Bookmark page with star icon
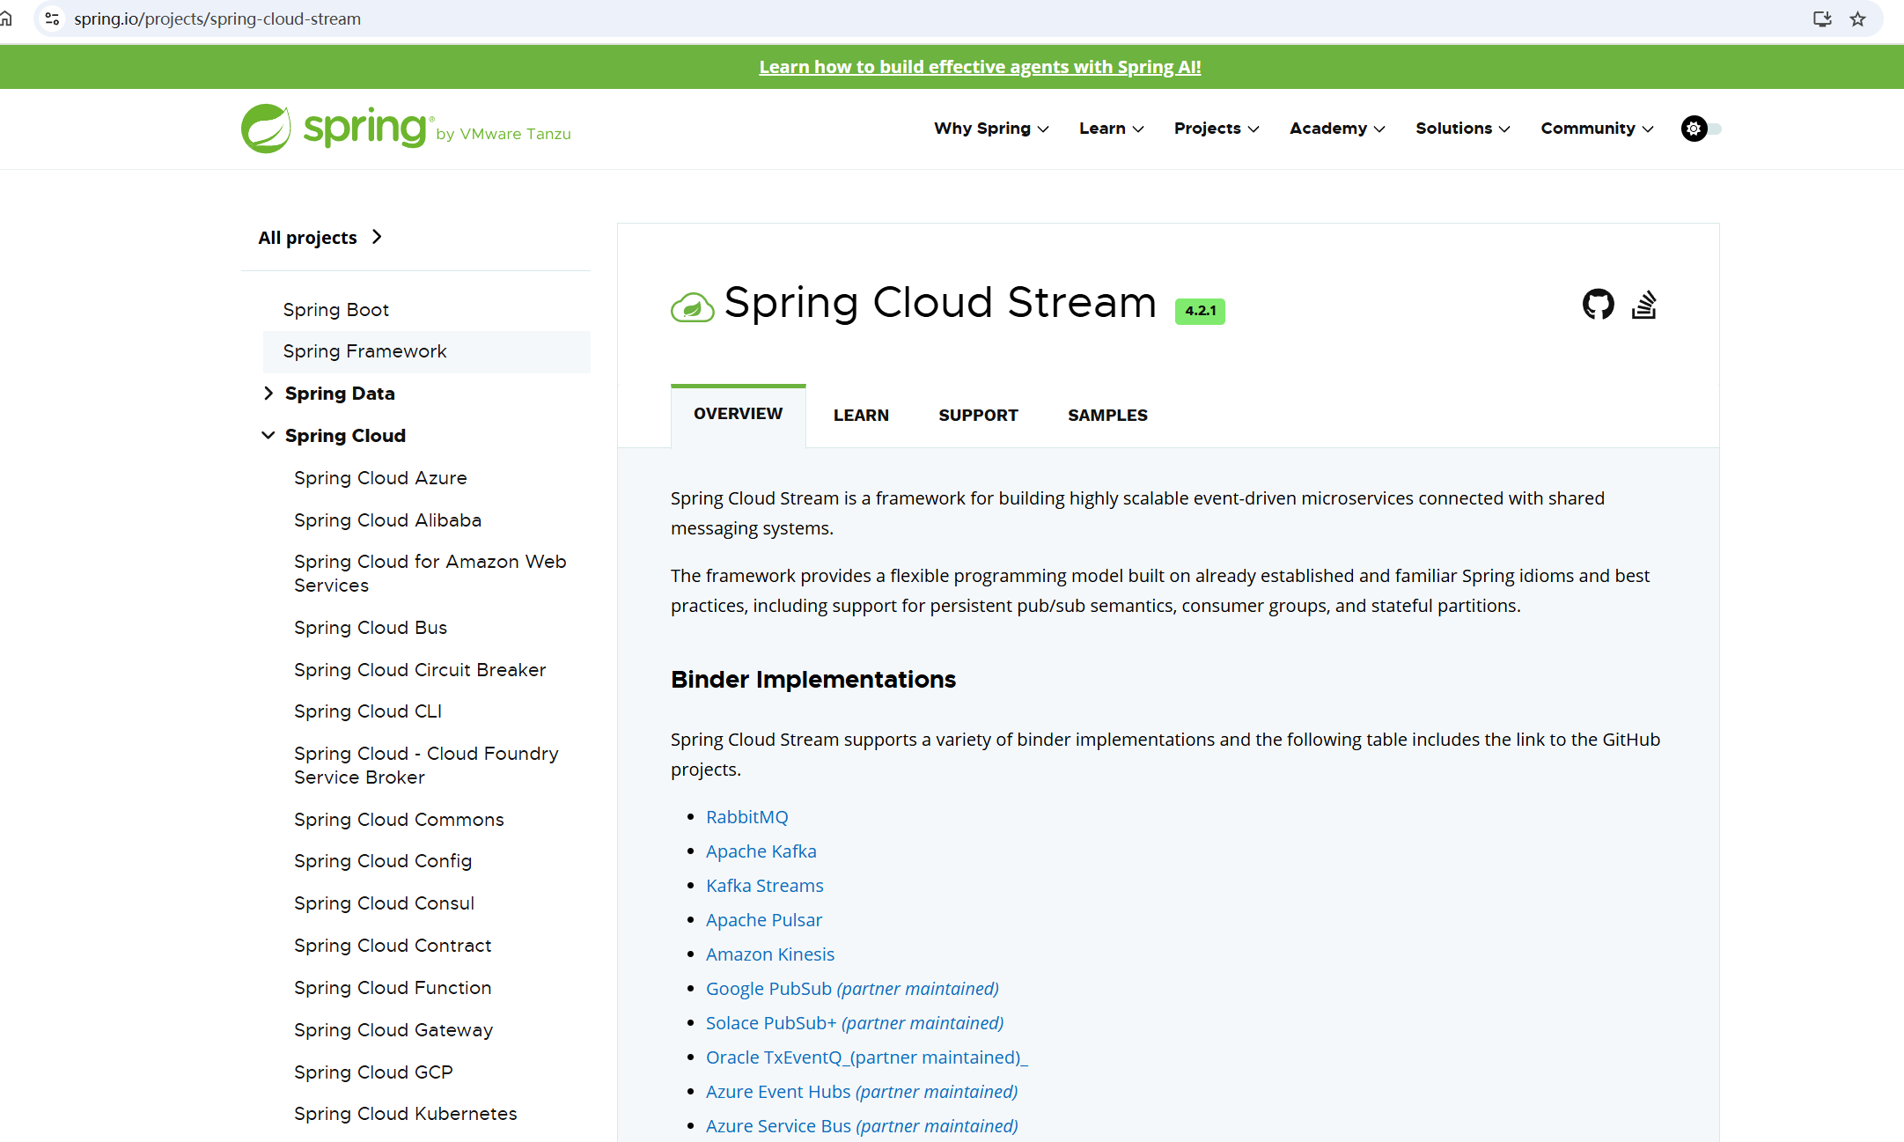Image resolution: width=1904 pixels, height=1142 pixels. [x=1857, y=18]
